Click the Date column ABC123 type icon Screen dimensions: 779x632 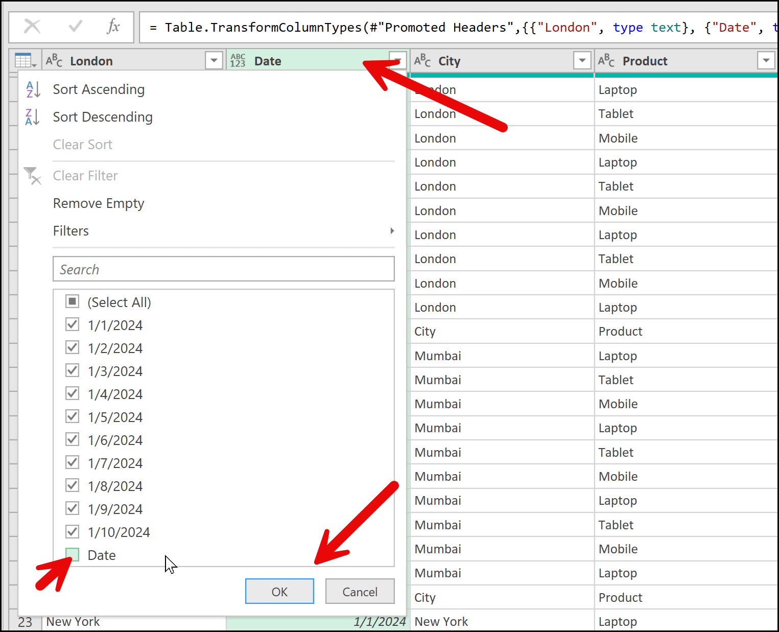tap(238, 61)
